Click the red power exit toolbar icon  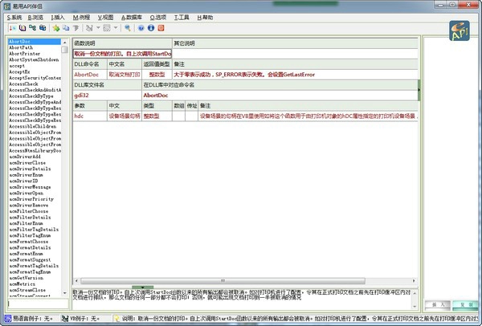[161, 27]
